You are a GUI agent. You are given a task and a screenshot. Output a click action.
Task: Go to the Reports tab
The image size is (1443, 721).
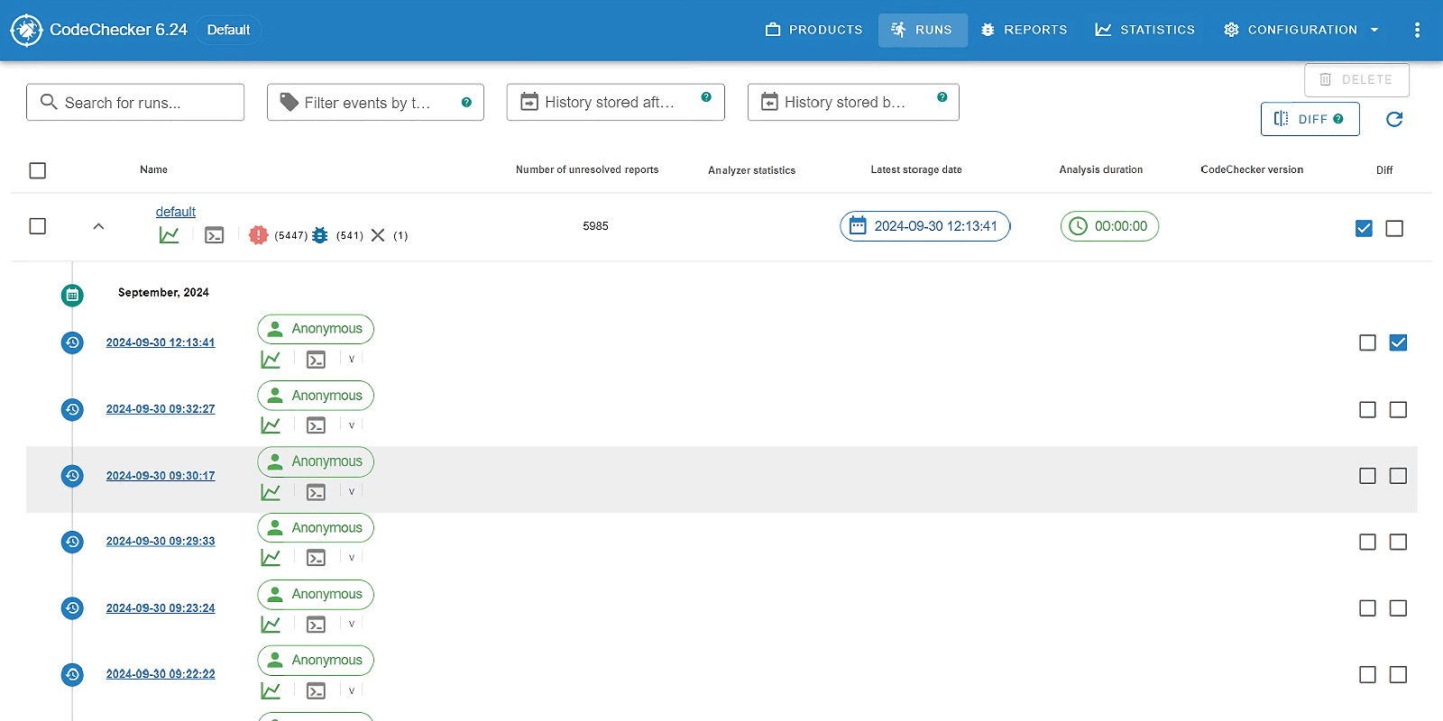1024,30
